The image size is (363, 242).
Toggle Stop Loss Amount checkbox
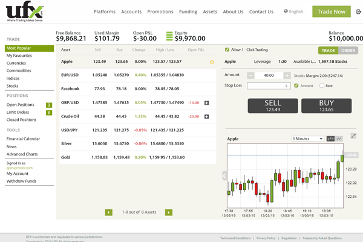[296, 85]
